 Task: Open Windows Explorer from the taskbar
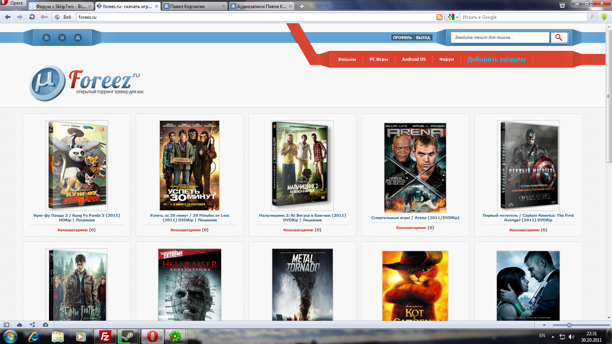[x=58, y=336]
